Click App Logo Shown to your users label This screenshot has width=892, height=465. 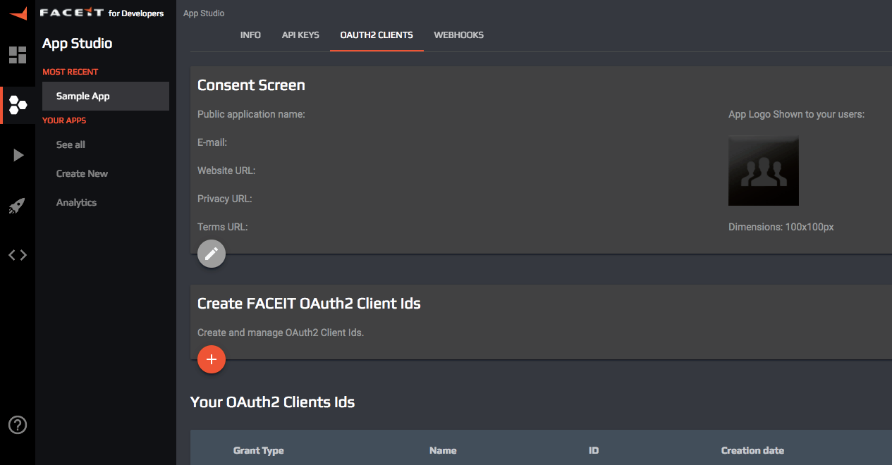797,114
